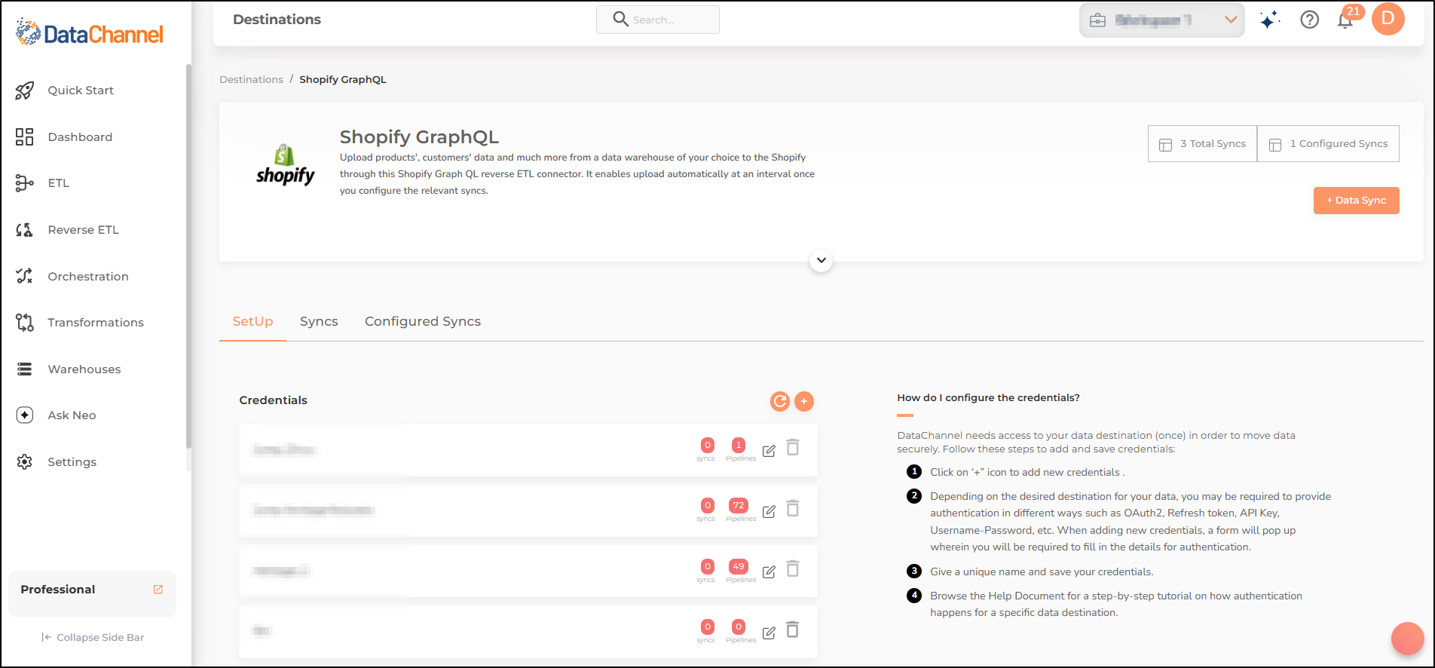Screen dimensions: 1435x668
Task: Delete credential with 1 pipeline
Action: pyautogui.click(x=793, y=448)
